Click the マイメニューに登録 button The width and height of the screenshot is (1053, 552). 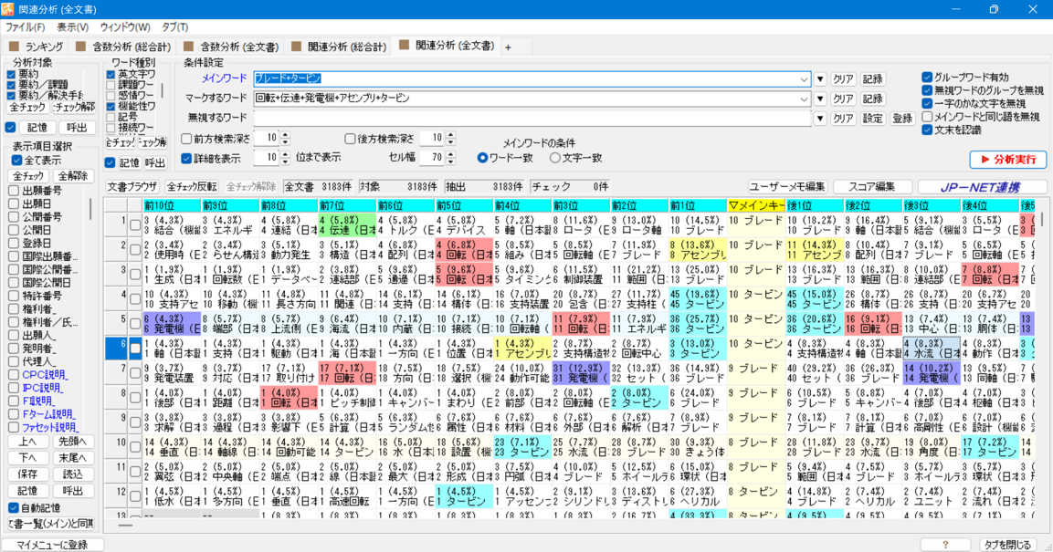pos(53,545)
